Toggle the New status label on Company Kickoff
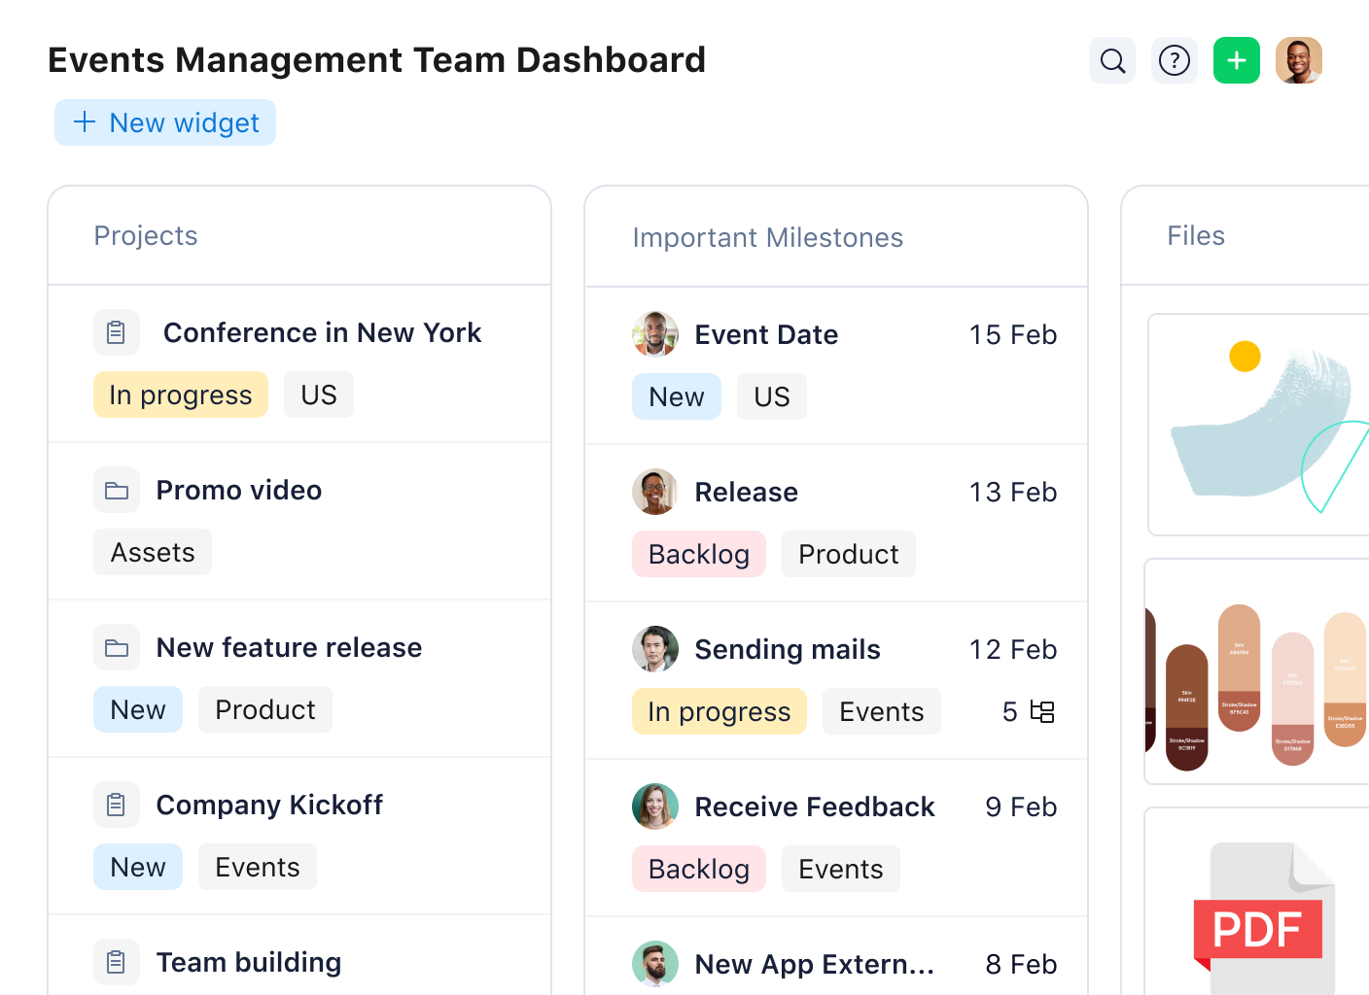This screenshot has width=1369, height=995. tap(137, 866)
